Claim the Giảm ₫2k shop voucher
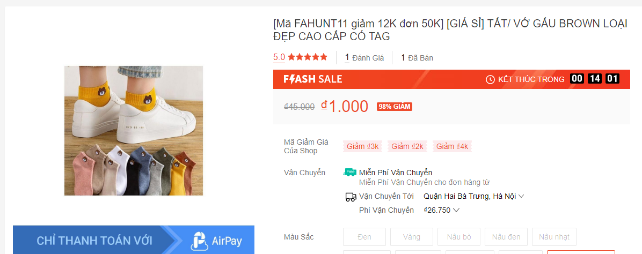The height and width of the screenshot is (254, 642). click(x=407, y=146)
